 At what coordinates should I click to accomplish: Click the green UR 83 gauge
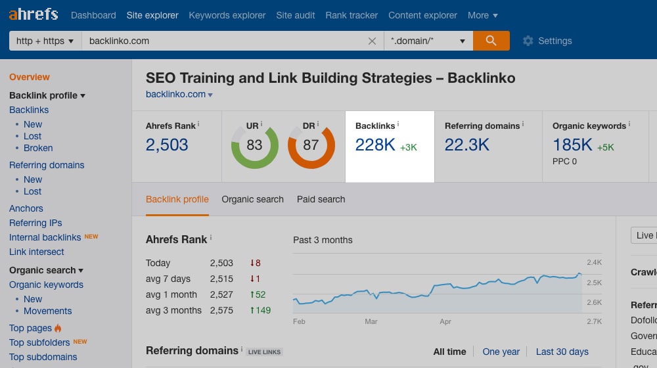click(x=254, y=145)
